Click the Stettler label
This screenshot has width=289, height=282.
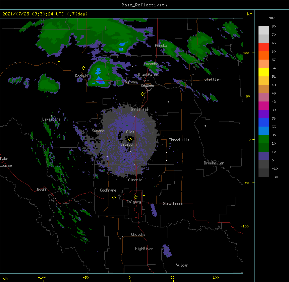pos(213,79)
